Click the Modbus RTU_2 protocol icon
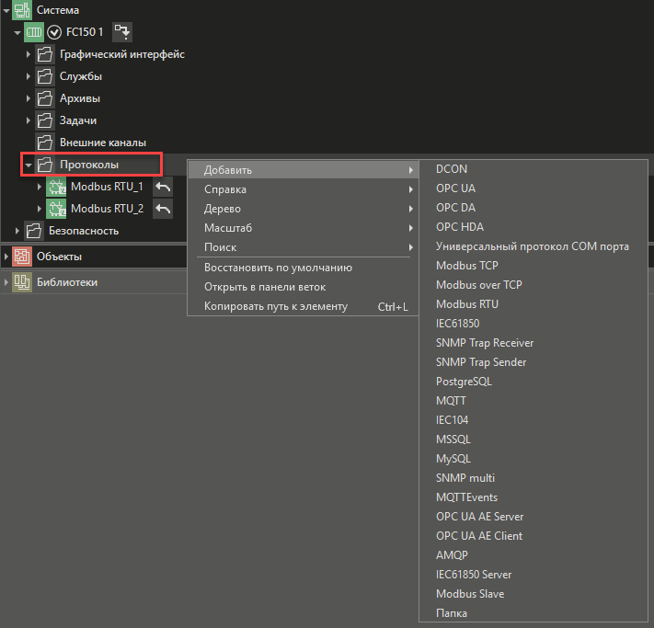Screen dimensions: 654x628 (x=56, y=209)
